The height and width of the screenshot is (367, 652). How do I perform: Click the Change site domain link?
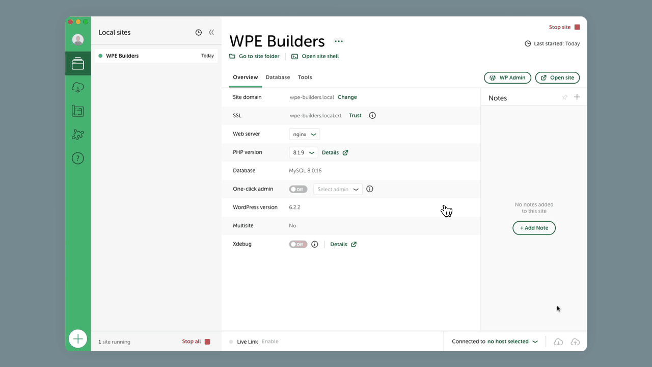point(347,97)
